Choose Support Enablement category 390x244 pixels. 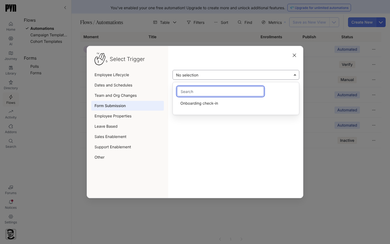(128, 147)
